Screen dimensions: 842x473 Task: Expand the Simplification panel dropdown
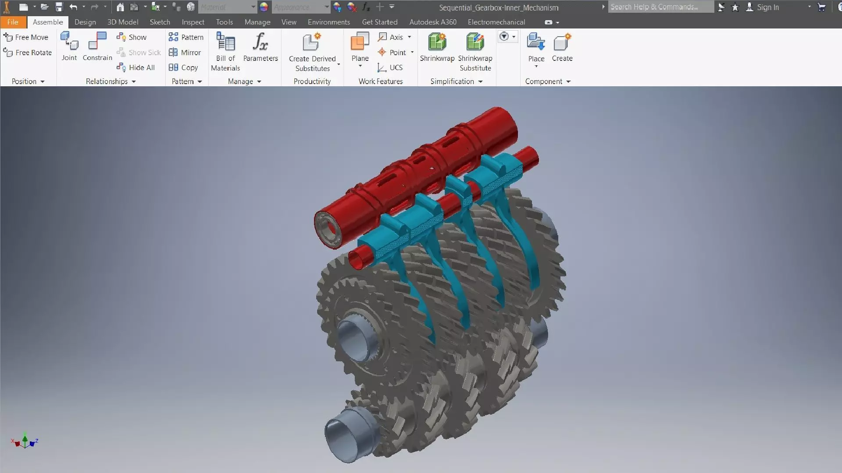(480, 82)
